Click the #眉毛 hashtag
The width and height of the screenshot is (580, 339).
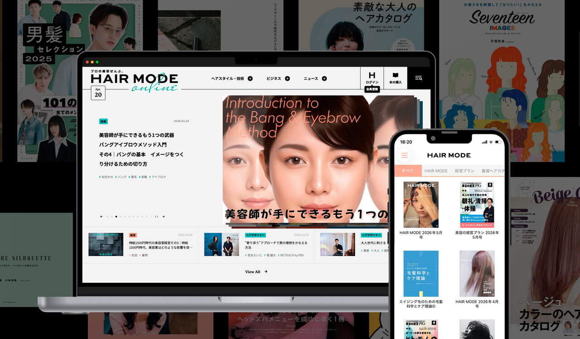(133, 177)
